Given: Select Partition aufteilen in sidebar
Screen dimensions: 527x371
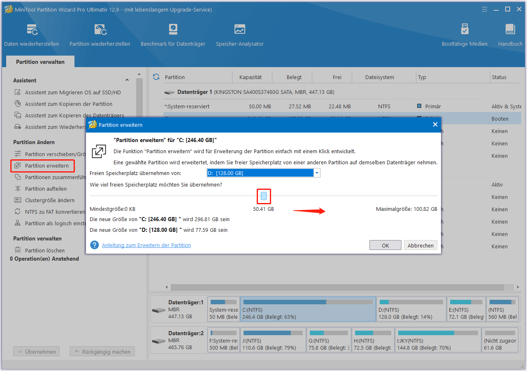Looking at the screenshot, I should click(x=46, y=189).
